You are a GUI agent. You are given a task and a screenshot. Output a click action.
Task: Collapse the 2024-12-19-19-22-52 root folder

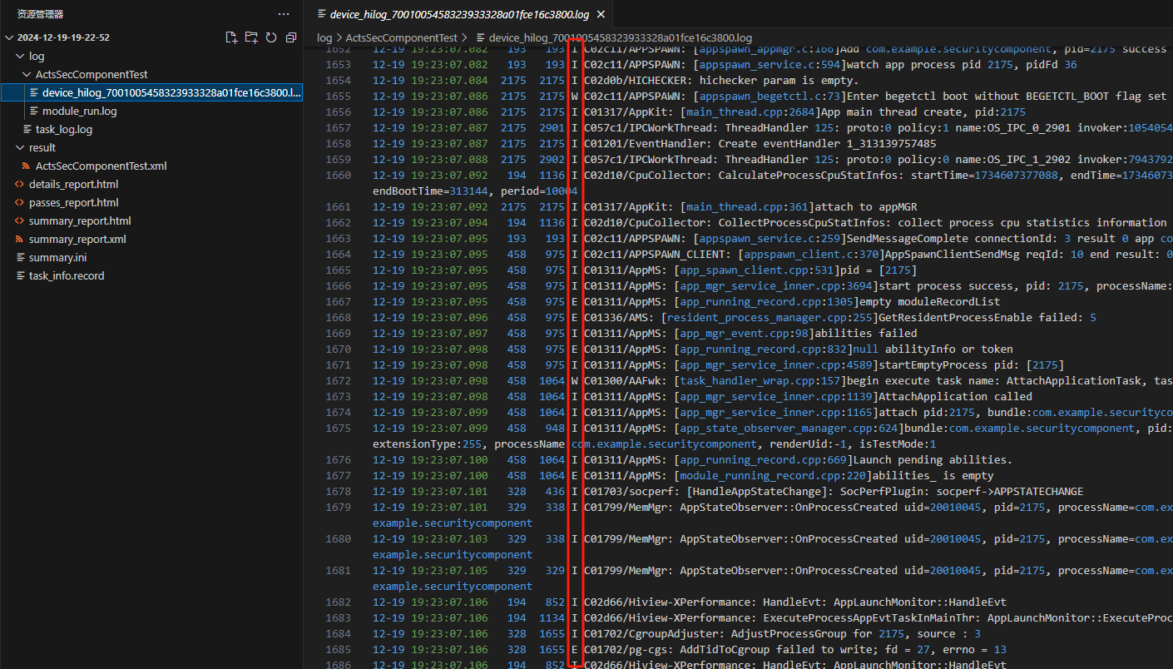tap(9, 37)
